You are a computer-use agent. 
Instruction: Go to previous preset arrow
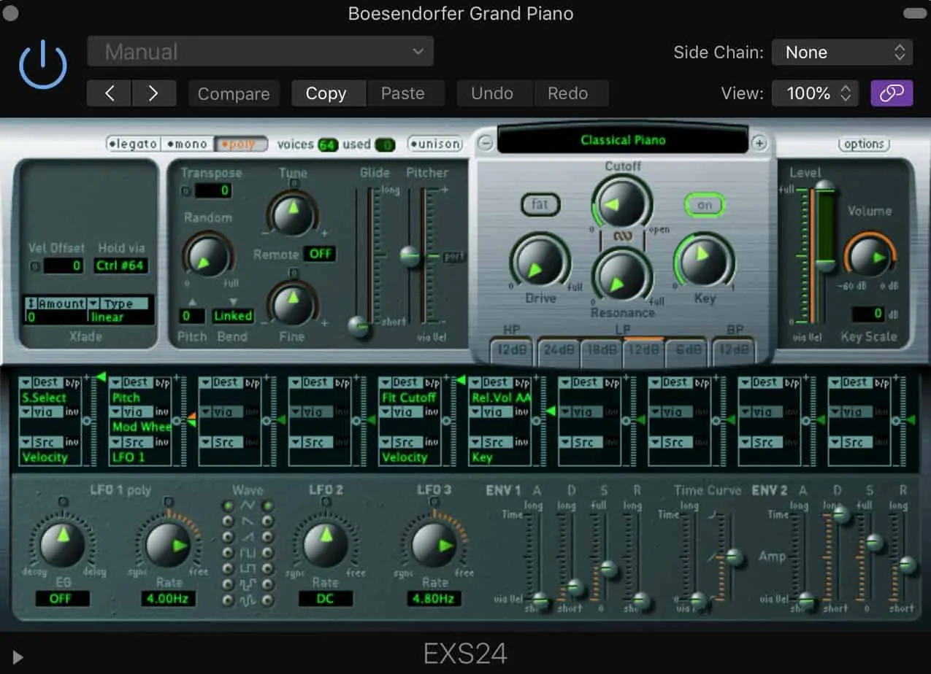coord(109,93)
